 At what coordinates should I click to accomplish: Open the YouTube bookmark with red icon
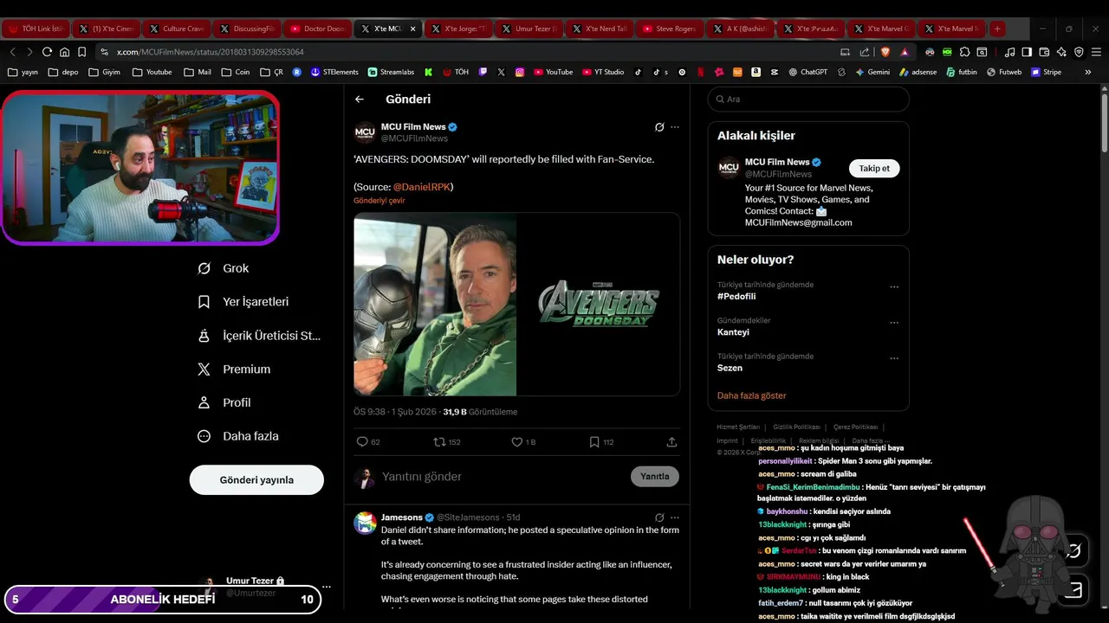coord(553,72)
